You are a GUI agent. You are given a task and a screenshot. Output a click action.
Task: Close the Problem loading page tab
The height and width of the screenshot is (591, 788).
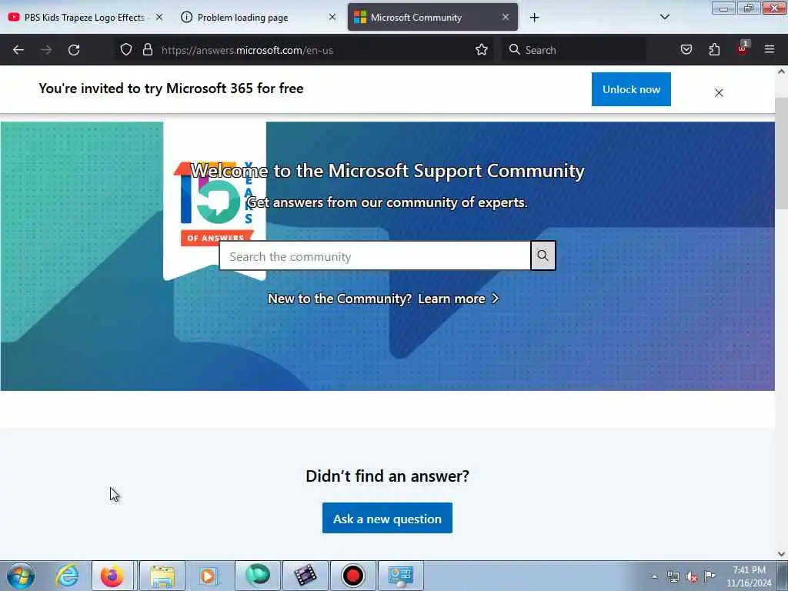[x=332, y=18]
